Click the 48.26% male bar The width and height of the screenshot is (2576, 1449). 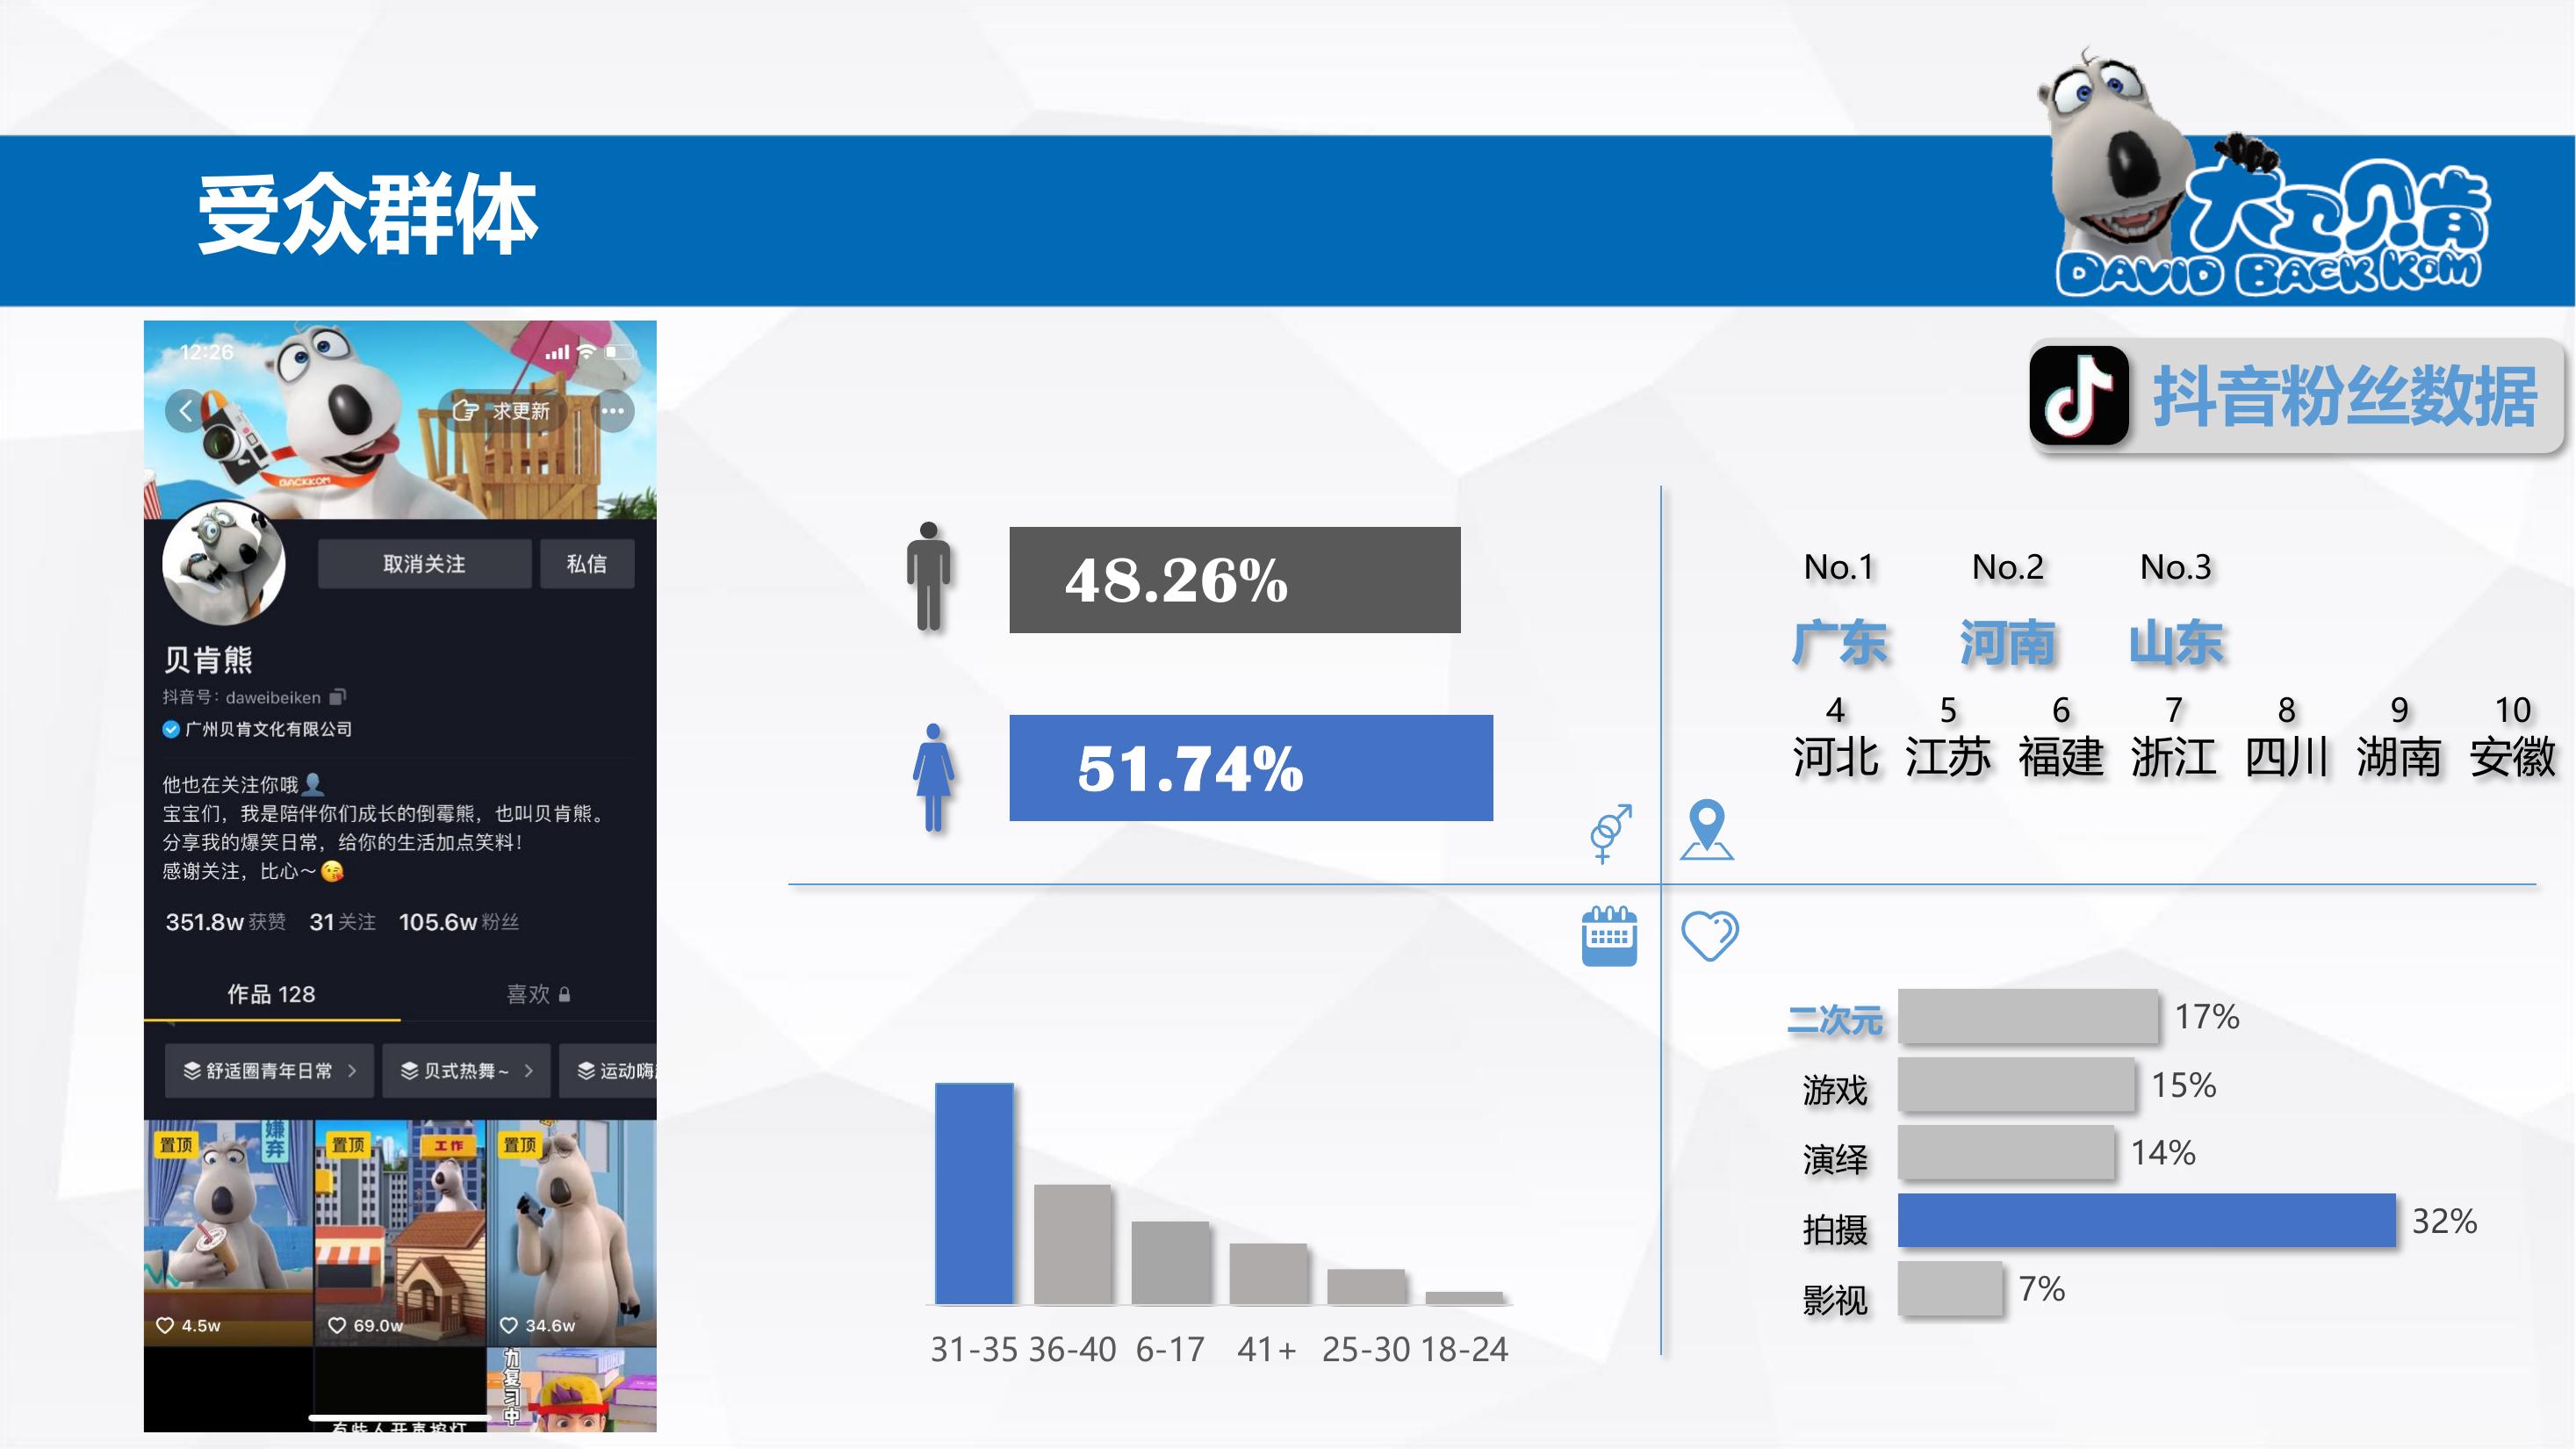point(1235,580)
